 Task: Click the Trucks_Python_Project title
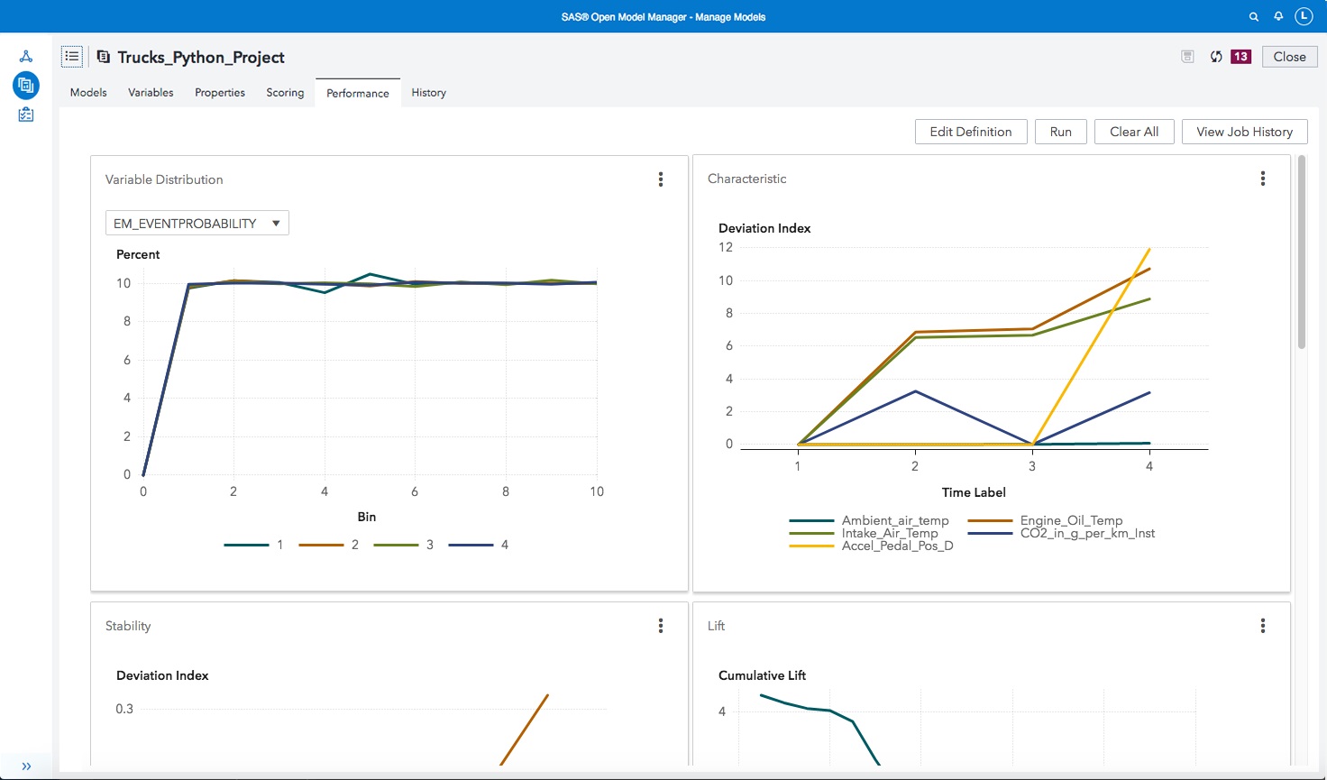201,57
